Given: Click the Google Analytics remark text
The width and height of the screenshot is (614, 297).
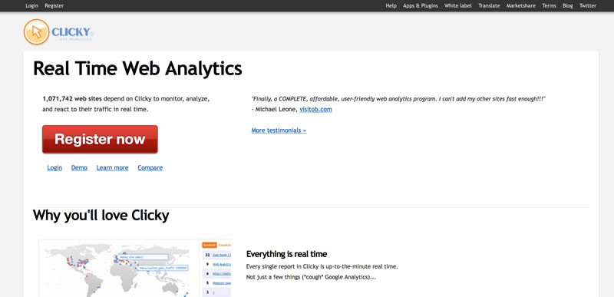Looking at the screenshot, I should coord(312,277).
